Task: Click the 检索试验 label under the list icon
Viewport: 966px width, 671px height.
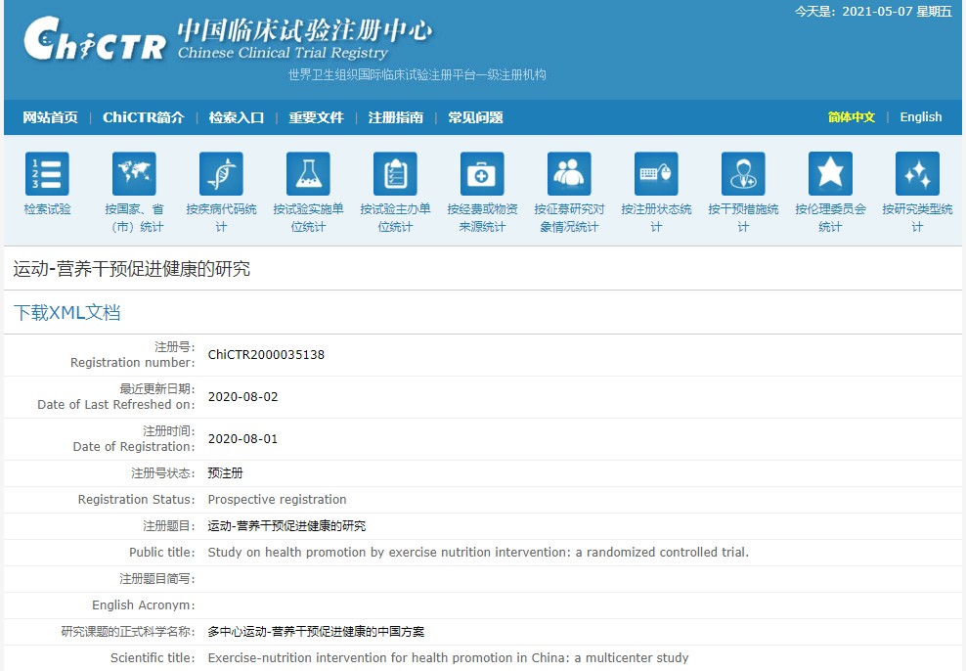Action: click(x=48, y=209)
